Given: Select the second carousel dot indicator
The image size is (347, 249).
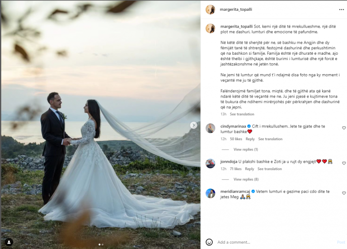Looking at the screenshot, I should [103, 244].
